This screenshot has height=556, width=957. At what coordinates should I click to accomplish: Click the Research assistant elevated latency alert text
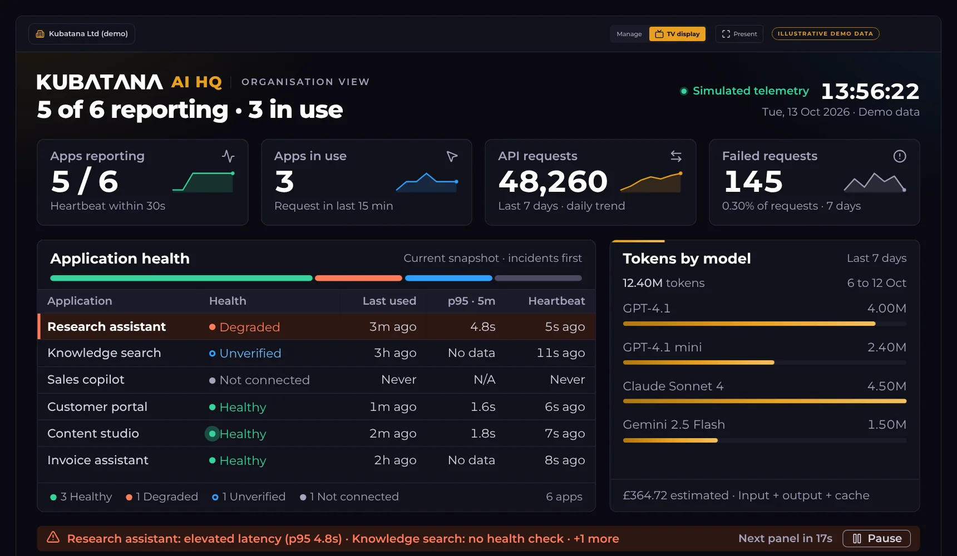point(204,539)
